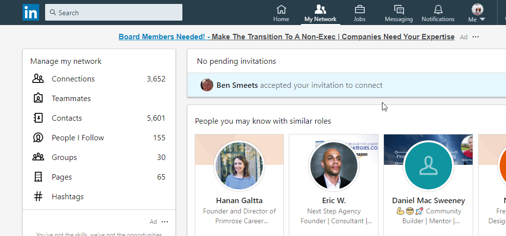Expand the Me profile dropdown
The height and width of the screenshot is (236, 506).
click(477, 13)
